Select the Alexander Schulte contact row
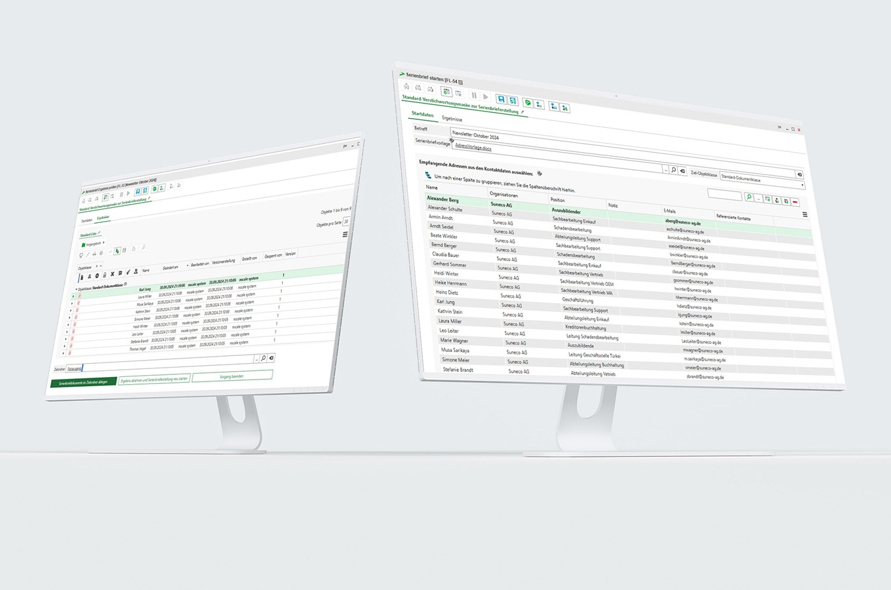This screenshot has width=891, height=590. click(x=445, y=208)
